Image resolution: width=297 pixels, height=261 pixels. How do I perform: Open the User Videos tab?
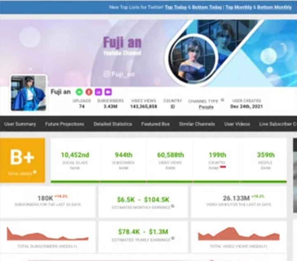(237, 124)
